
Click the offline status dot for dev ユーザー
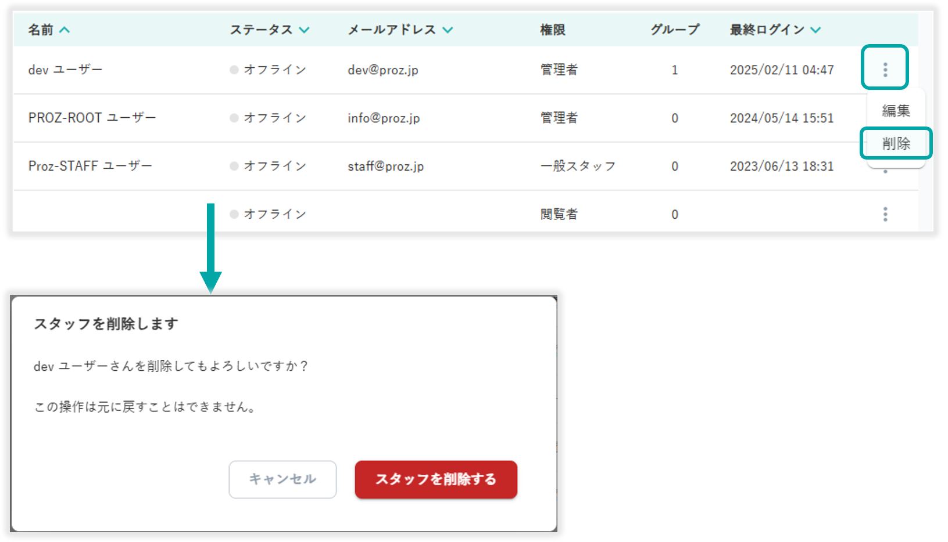pos(234,70)
